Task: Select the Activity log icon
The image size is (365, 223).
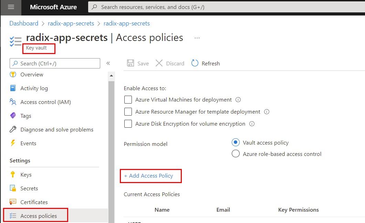Action: 12,88
